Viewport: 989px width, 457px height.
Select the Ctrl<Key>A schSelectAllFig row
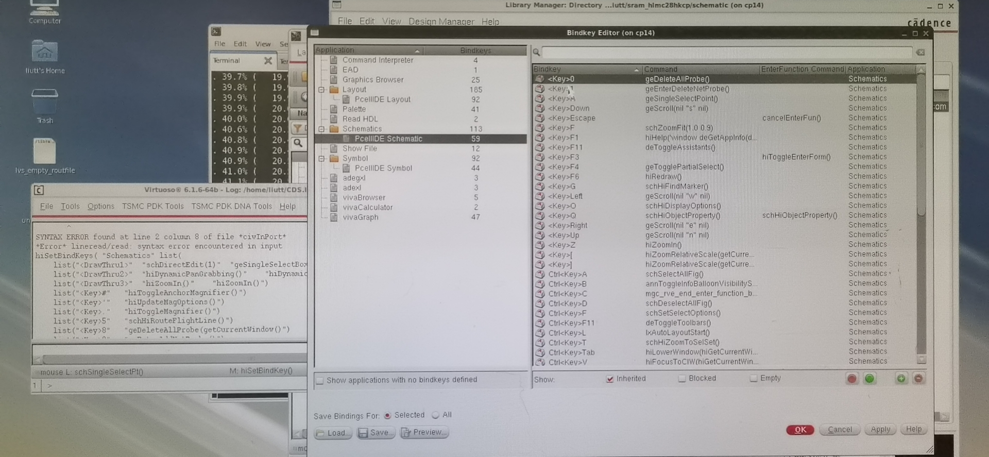tap(725, 274)
